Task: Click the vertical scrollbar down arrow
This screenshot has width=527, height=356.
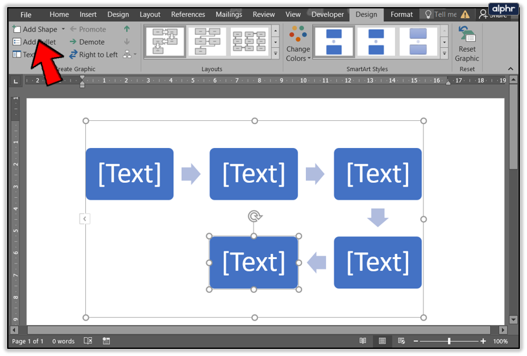Action: coord(513,319)
